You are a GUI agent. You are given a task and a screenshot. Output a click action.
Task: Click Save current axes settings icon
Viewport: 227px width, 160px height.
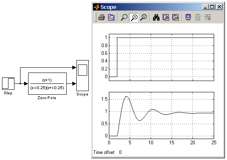[x=166, y=17]
